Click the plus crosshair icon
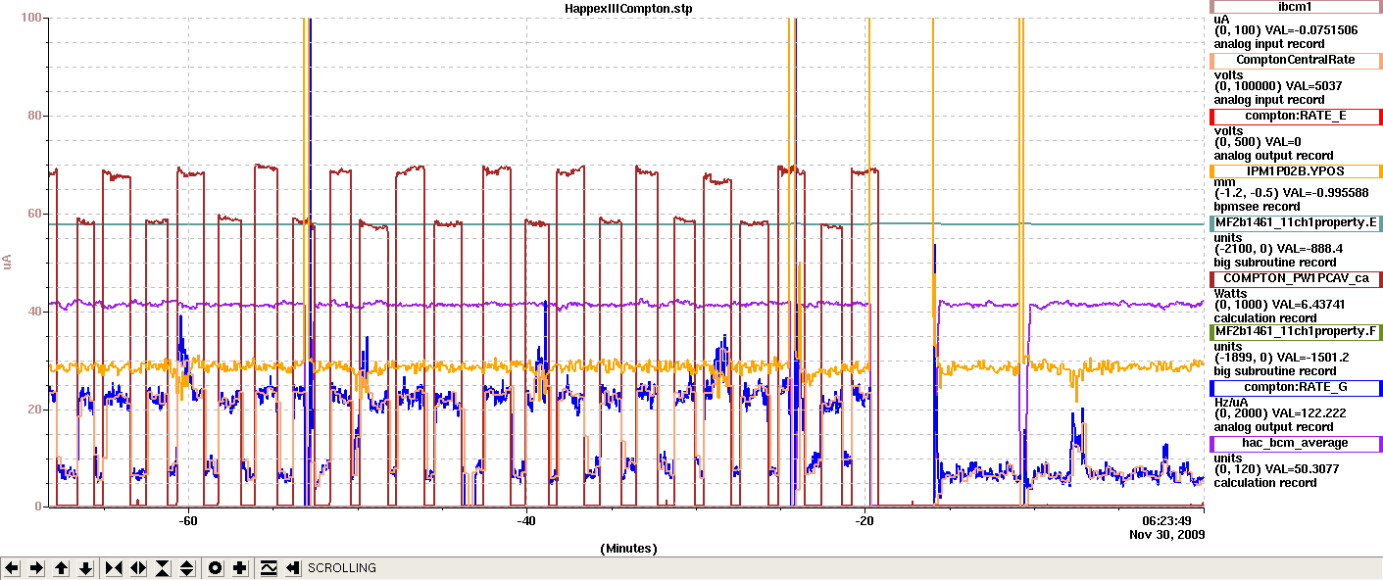The height and width of the screenshot is (580, 1383). click(x=240, y=568)
